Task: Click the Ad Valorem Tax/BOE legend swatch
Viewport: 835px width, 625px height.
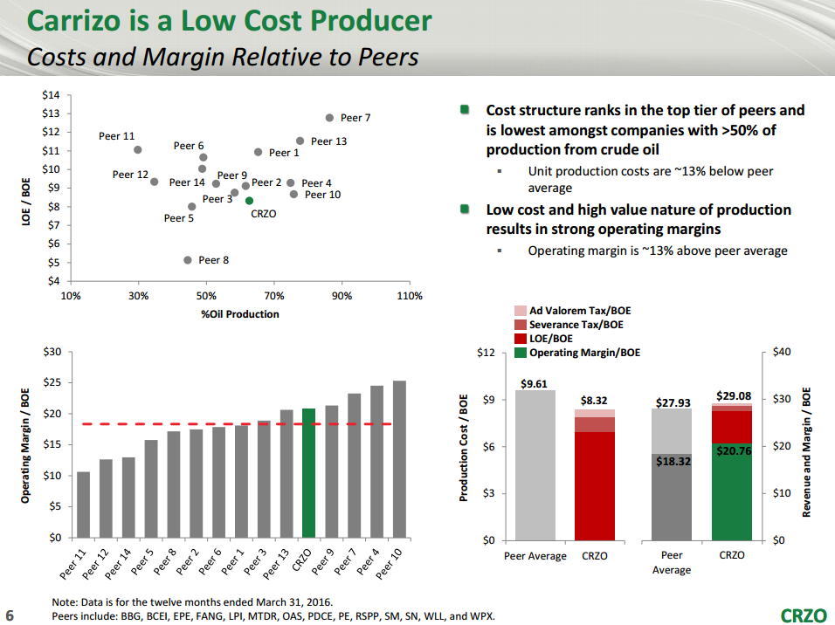Action: click(x=521, y=311)
